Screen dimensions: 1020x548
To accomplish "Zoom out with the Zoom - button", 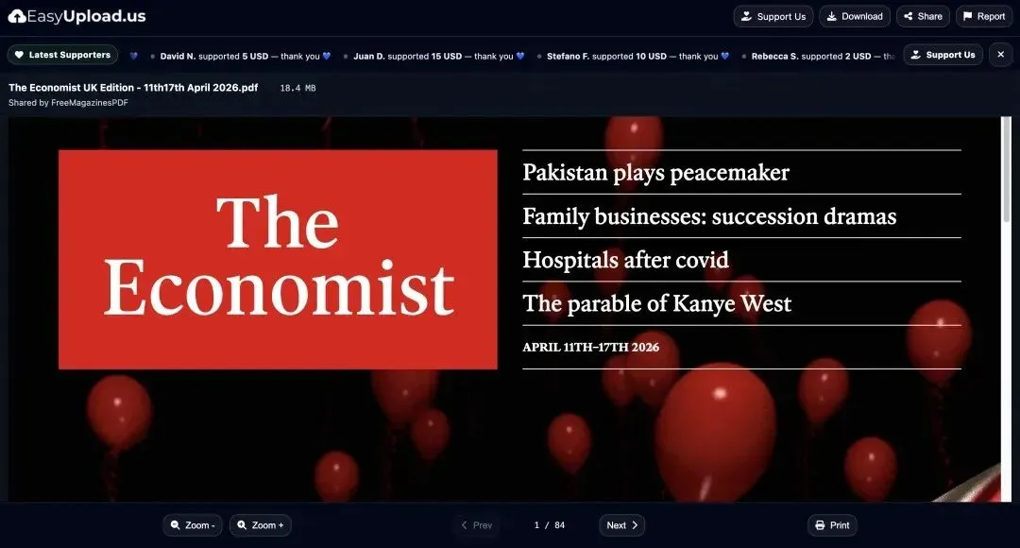I will click(193, 525).
